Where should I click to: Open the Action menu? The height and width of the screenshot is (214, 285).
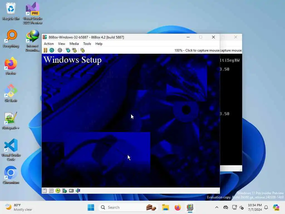click(49, 44)
